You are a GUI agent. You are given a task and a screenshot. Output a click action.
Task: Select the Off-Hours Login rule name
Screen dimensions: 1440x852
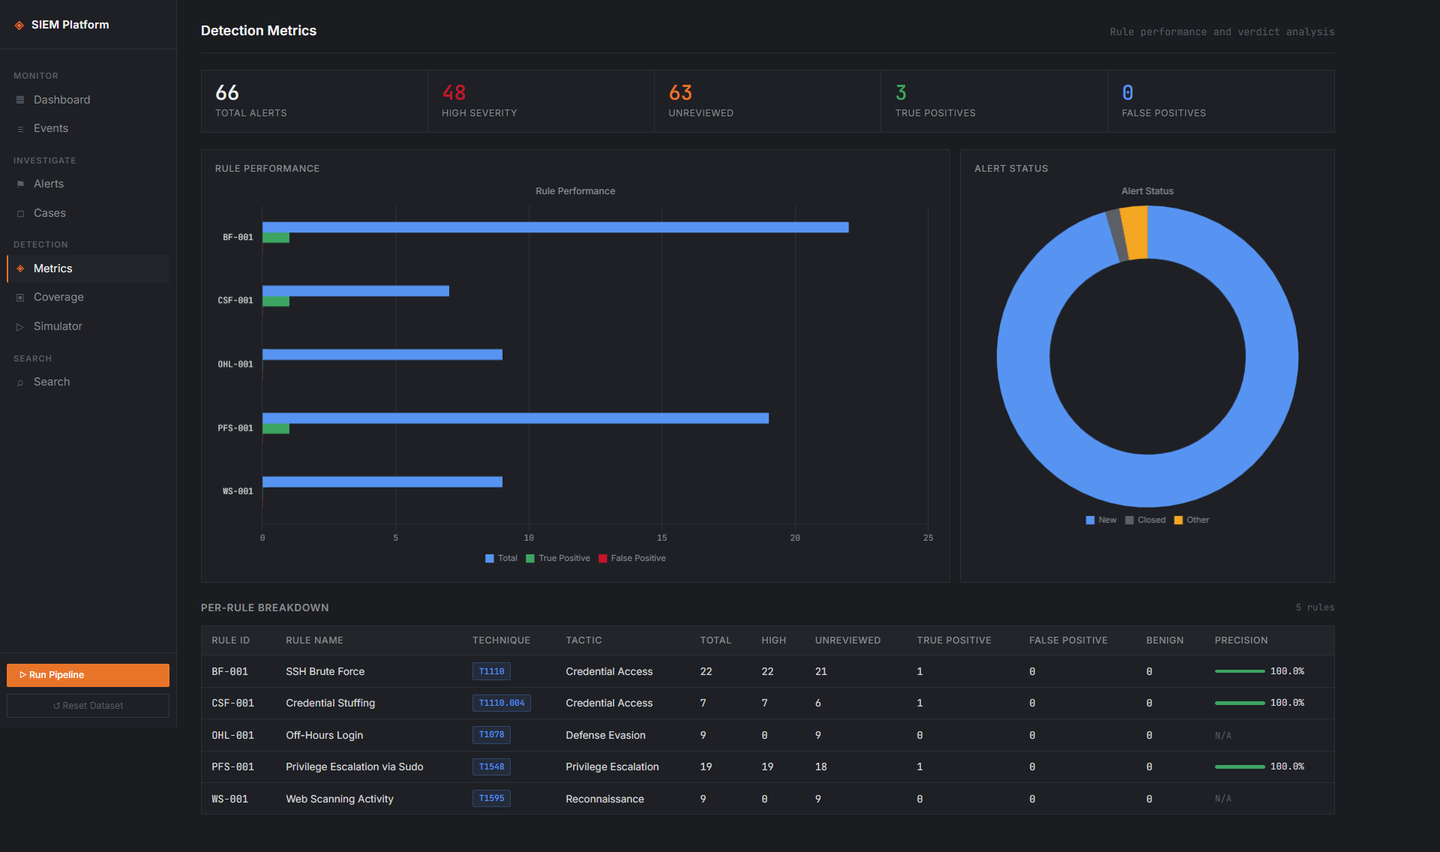click(324, 735)
